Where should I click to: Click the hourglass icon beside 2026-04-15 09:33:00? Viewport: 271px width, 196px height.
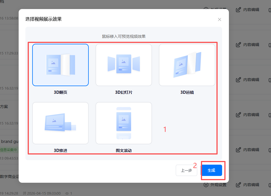[25, 193]
